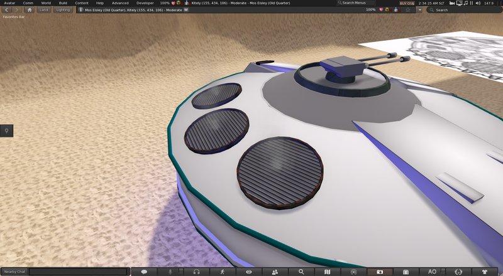Open camera view controls eye icon
This screenshot has height=276, width=503.
pos(248,272)
